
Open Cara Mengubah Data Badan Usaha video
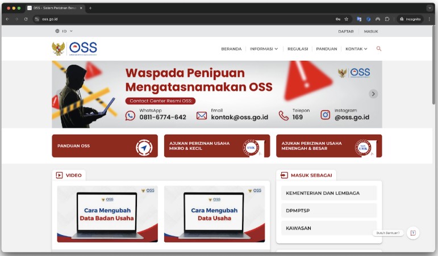coord(107,214)
